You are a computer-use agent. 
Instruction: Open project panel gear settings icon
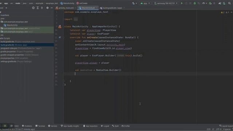(x=47, y=8)
